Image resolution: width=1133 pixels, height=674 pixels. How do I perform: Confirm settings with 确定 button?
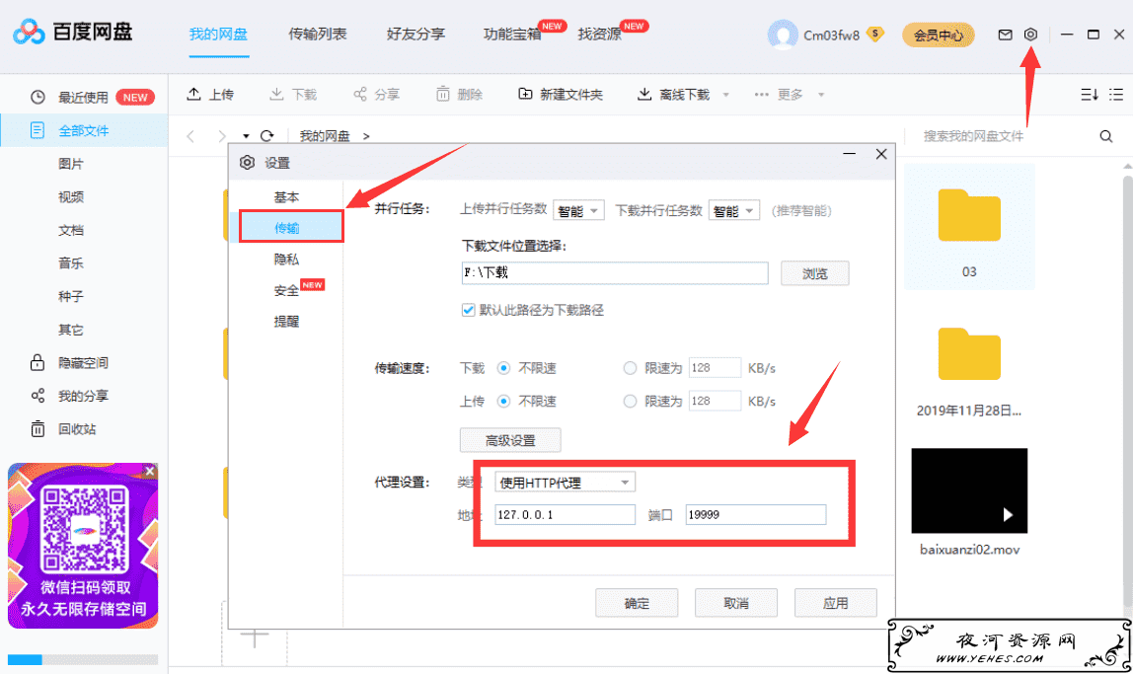pos(637,603)
